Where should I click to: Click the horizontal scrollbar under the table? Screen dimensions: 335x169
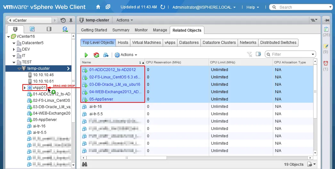tap(127, 158)
